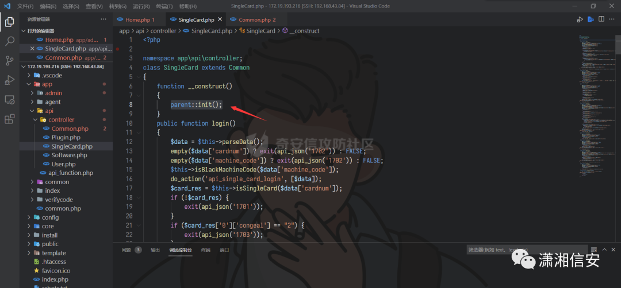Open api_function.php in the file tree

pos(71,173)
